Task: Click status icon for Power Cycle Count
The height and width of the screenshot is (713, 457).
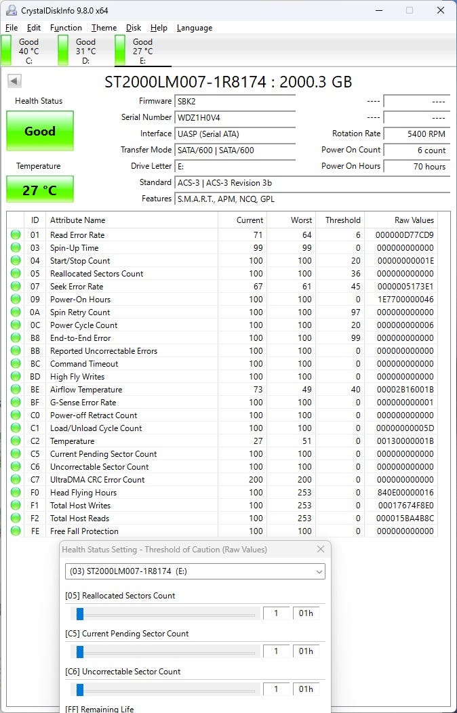Action: (16, 325)
